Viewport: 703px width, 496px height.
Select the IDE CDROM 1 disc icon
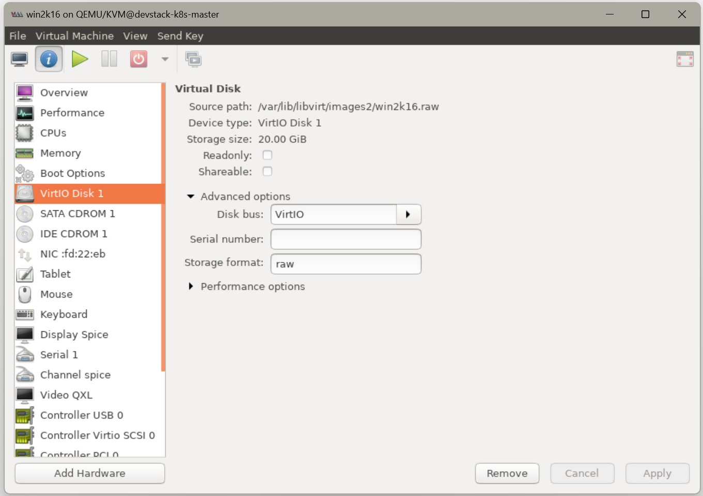pyautogui.click(x=25, y=234)
